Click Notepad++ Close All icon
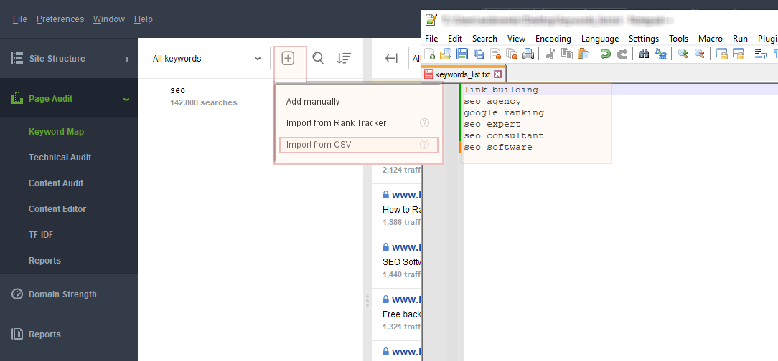 [512, 54]
